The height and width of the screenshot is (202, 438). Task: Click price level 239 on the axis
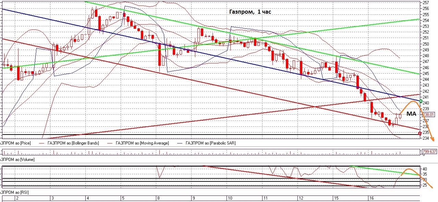click(x=426, y=109)
